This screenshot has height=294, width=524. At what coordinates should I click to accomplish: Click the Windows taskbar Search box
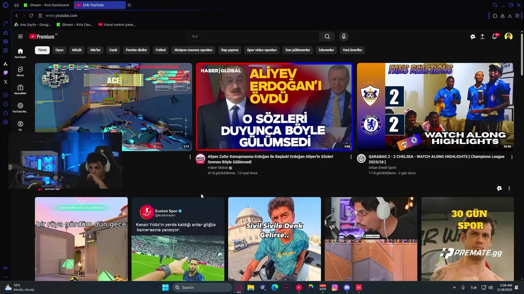[202, 287]
